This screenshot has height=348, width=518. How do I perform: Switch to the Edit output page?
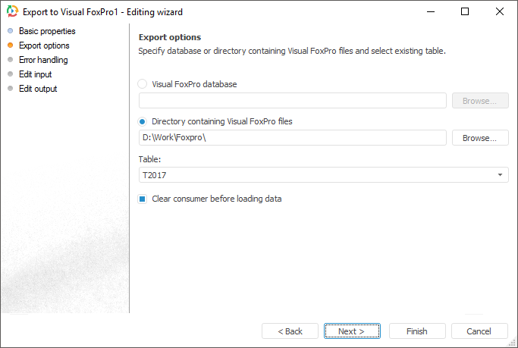pyautogui.click(x=38, y=89)
